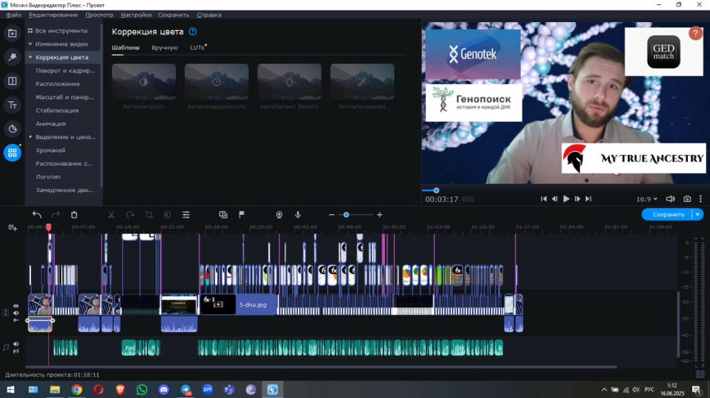Viewport: 710px width, 398px height.
Task: Open the Сохранить button dropdown arrow
Action: (x=698, y=214)
